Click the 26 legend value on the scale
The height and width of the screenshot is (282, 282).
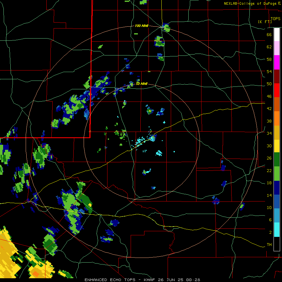click(x=269, y=158)
